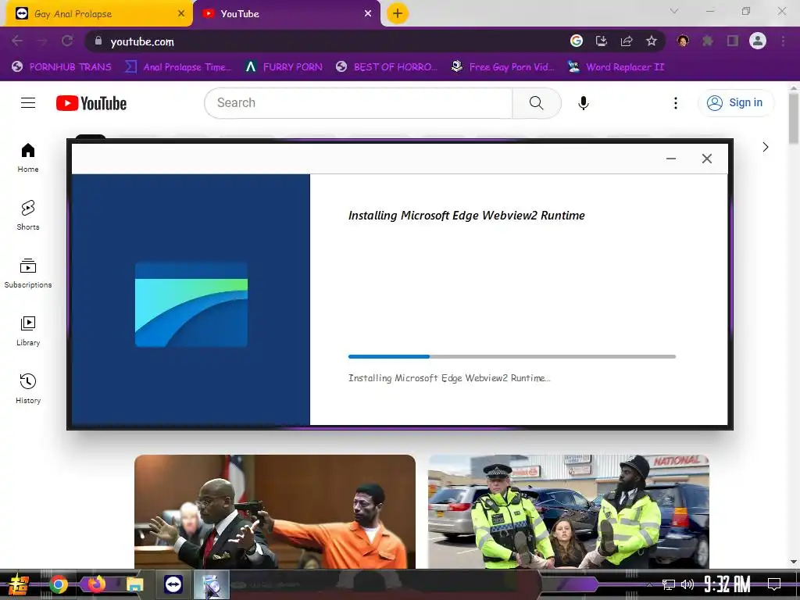Click the Sign in button
Viewport: 800px width, 600px height.
pyautogui.click(x=735, y=102)
